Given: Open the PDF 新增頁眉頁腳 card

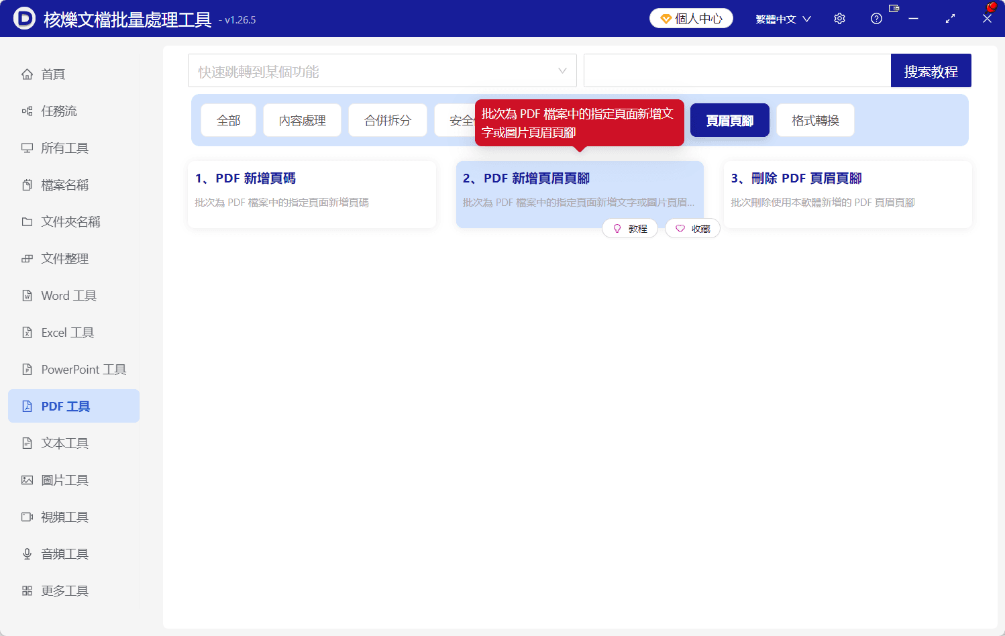Looking at the screenshot, I should pos(580,195).
